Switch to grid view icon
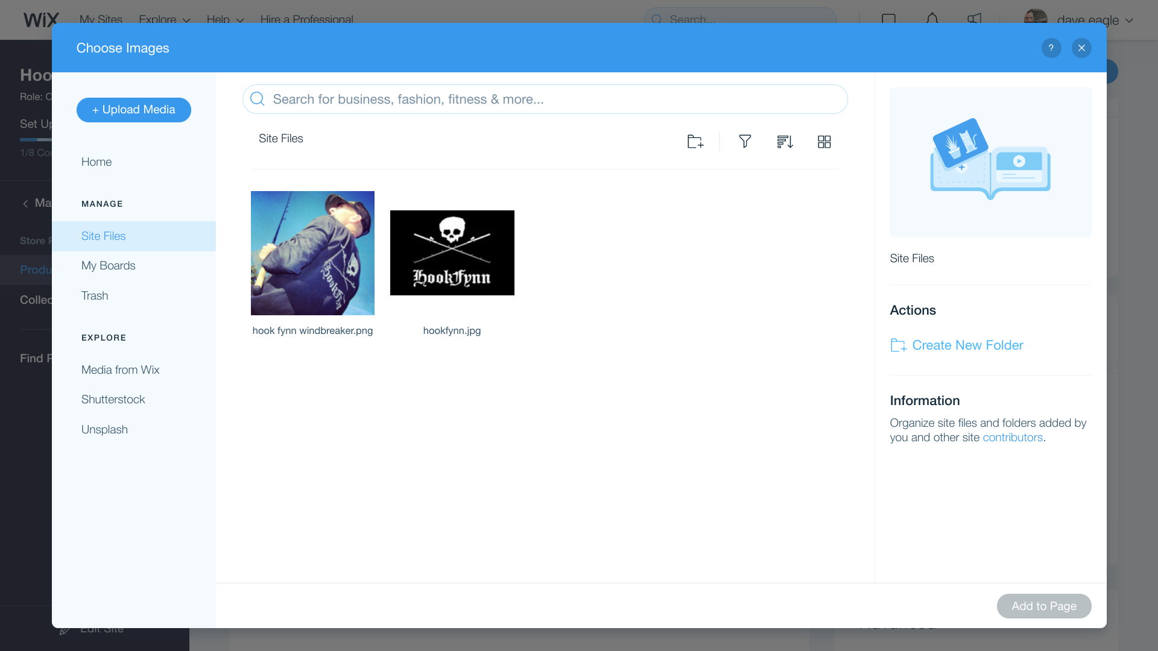Image resolution: width=1158 pixels, height=651 pixels. [x=824, y=142]
